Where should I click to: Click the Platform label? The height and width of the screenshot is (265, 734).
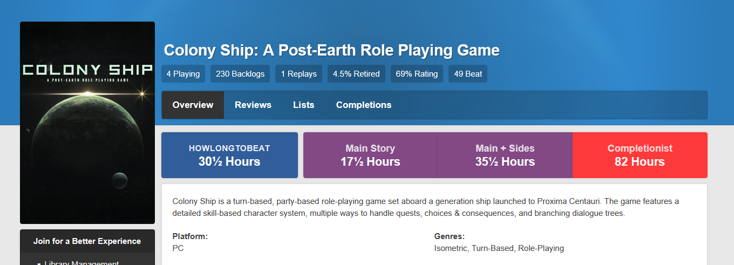(190, 236)
